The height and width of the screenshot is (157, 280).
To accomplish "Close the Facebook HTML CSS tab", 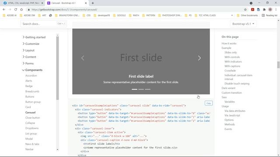I will (x=42, y=3).
